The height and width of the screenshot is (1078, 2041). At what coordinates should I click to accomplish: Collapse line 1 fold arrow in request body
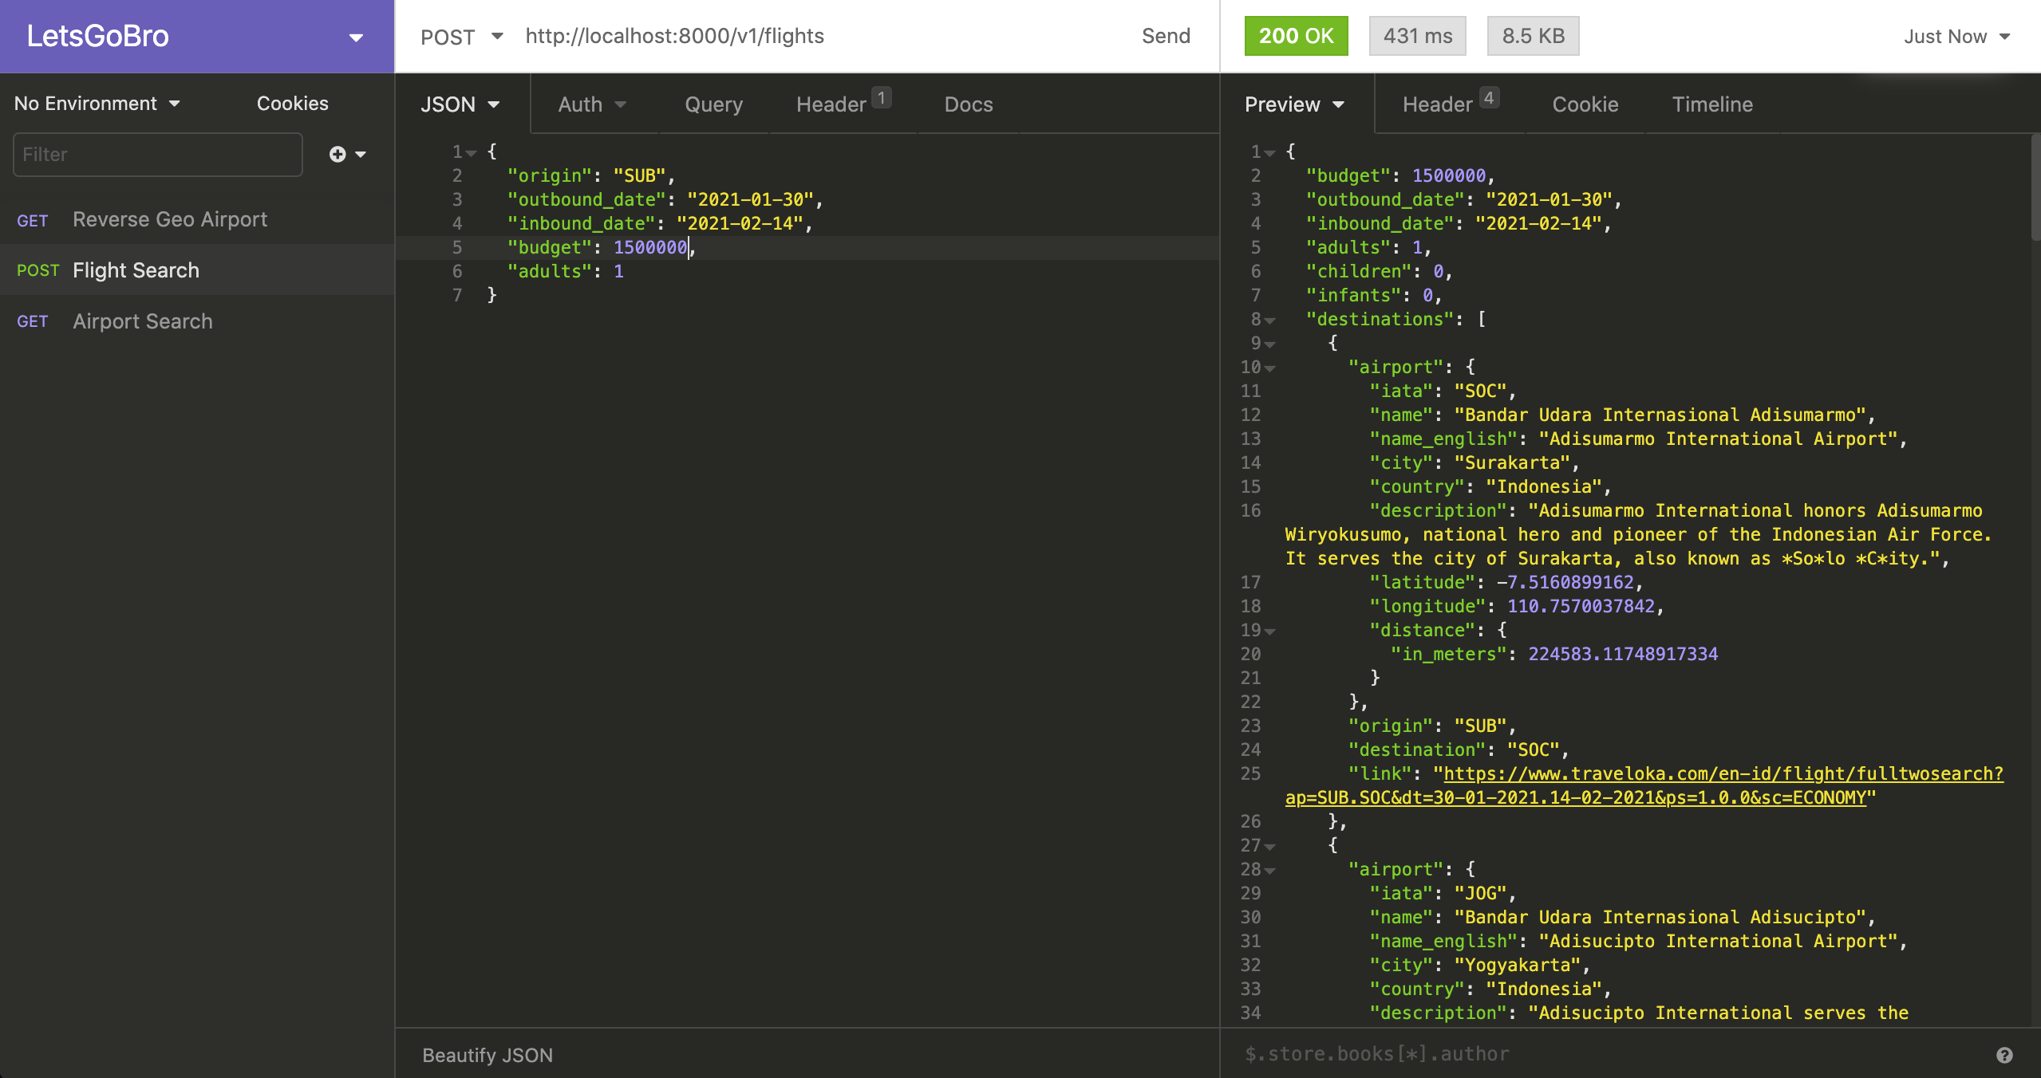471,152
